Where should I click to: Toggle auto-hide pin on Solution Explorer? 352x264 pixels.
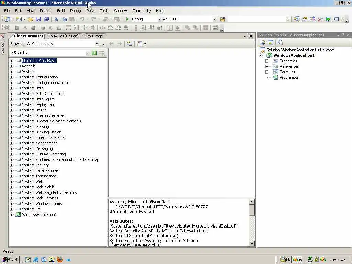point(343,35)
